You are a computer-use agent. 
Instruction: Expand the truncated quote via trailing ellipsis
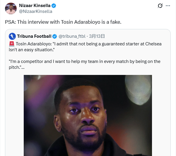[23, 67]
